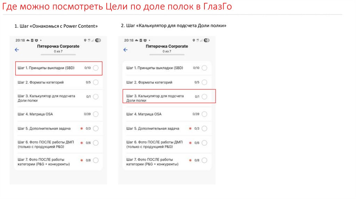Mark Шаг 1 circle in right screen
This screenshot has height=199, width=356.
tap(204, 68)
